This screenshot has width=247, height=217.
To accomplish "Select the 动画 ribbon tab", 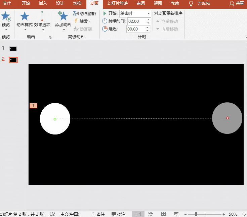I will tap(94, 3).
